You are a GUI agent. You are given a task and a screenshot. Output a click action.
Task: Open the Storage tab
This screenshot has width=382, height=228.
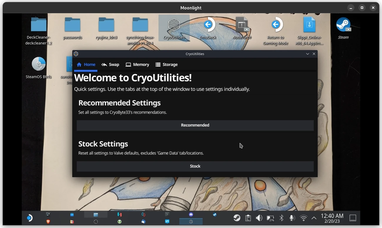point(166,64)
